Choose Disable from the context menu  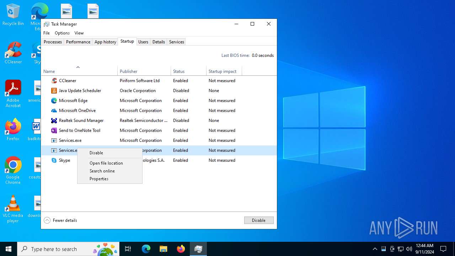[x=110, y=153]
